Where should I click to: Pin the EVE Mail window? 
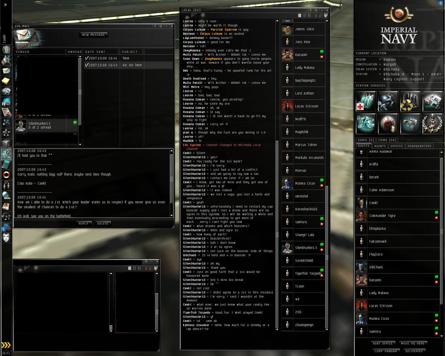click(x=155, y=26)
